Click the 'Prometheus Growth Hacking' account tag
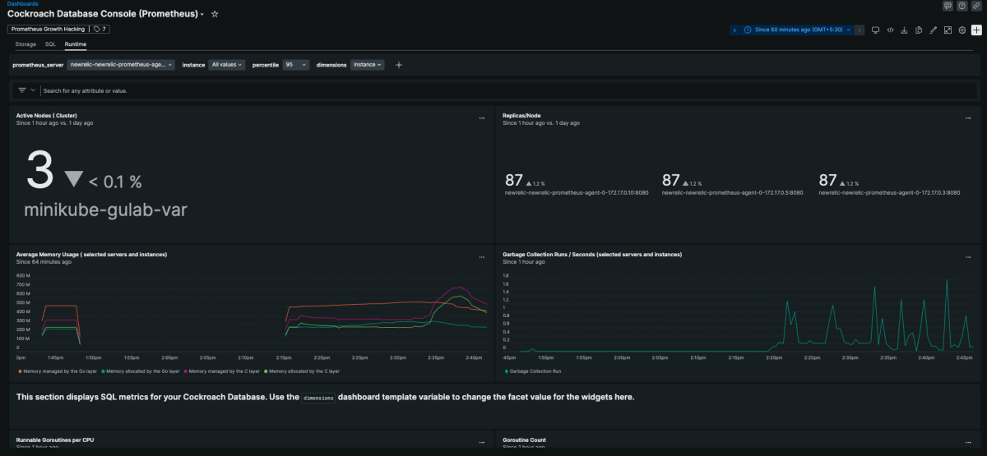Screen dimensions: 987x456 click(47, 29)
